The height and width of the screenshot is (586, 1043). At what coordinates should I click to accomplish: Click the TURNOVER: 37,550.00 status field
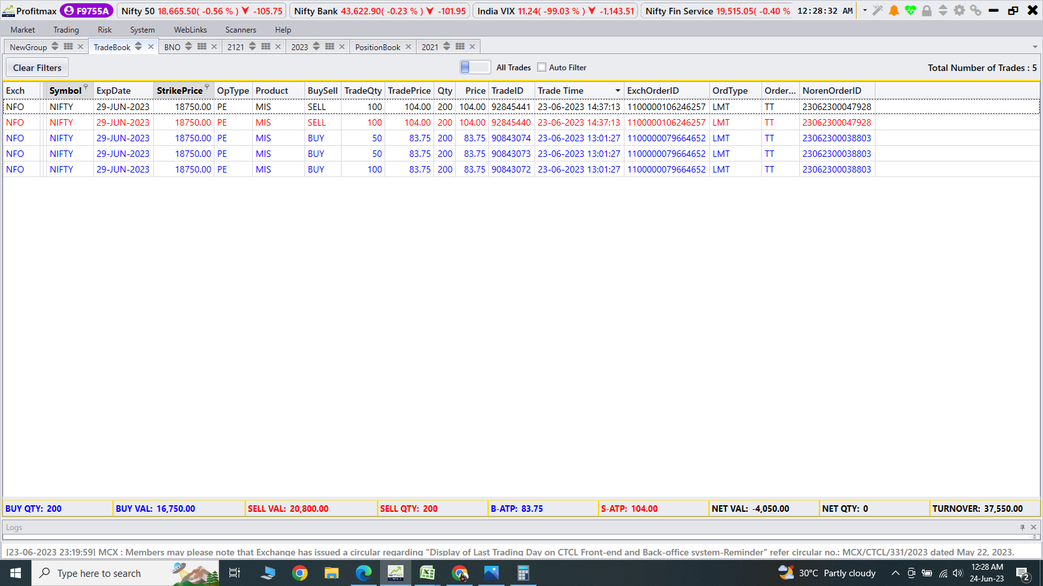coord(984,509)
